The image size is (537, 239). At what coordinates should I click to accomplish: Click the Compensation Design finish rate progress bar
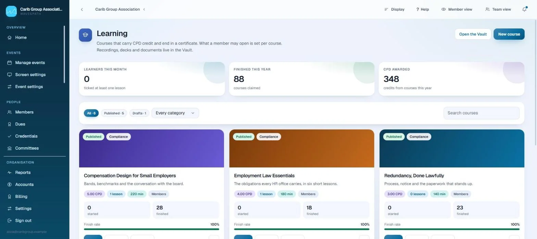tap(151, 229)
